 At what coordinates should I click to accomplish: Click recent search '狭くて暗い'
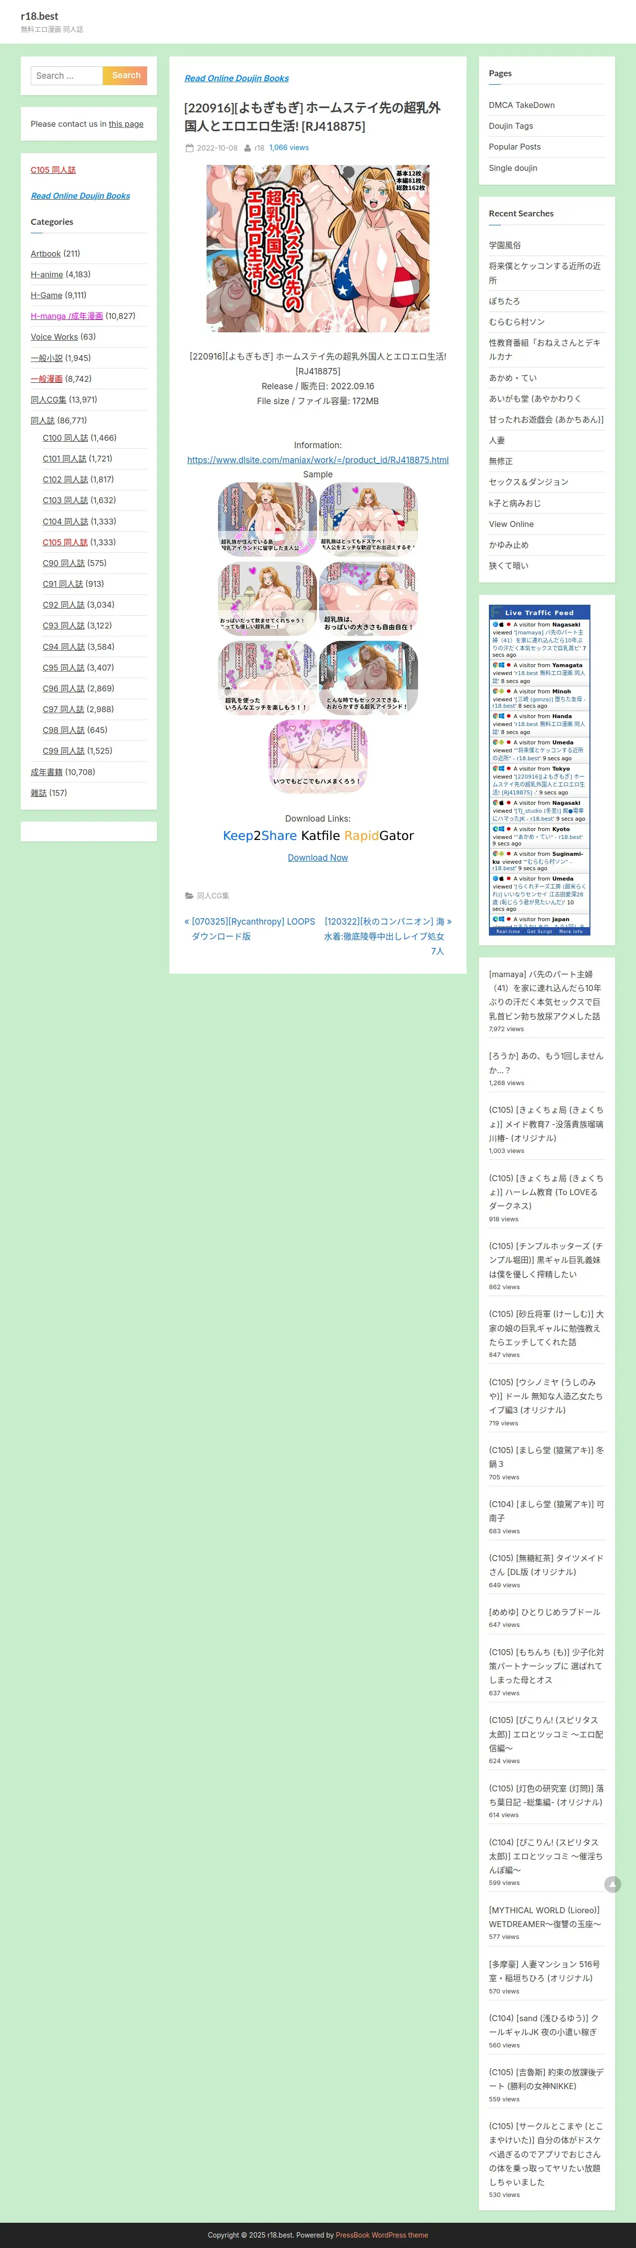(x=509, y=566)
